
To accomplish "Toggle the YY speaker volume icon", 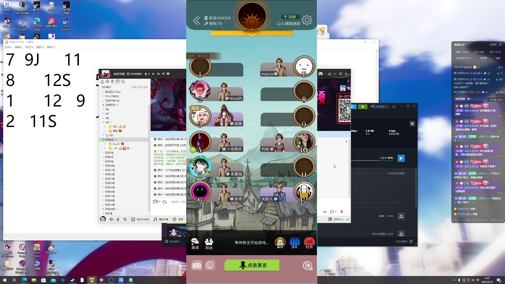I will tap(111, 219).
